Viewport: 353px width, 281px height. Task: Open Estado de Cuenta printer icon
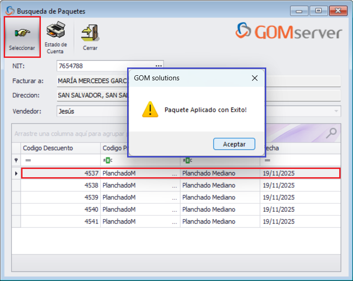[56, 32]
